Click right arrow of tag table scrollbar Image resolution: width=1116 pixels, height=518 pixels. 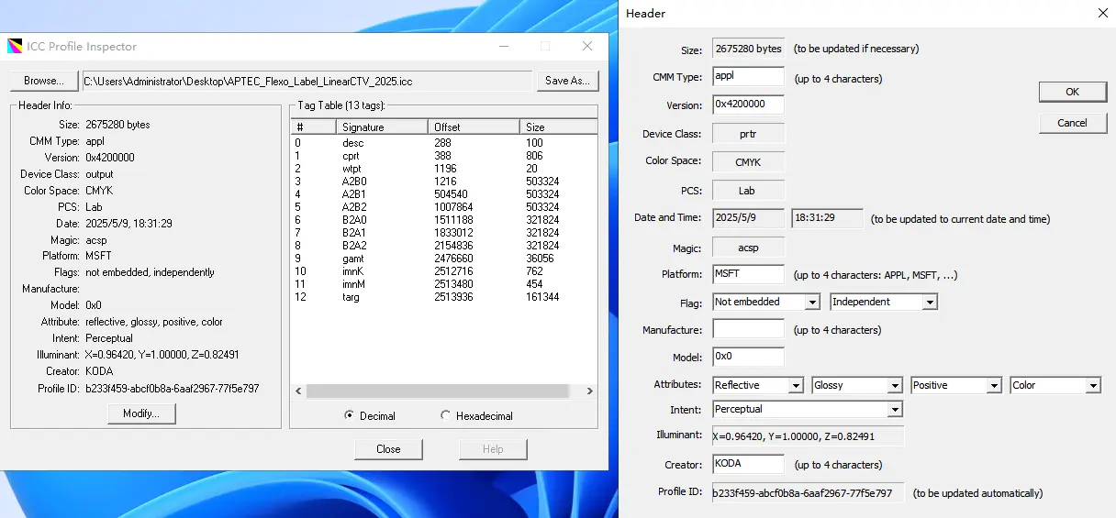pos(590,391)
